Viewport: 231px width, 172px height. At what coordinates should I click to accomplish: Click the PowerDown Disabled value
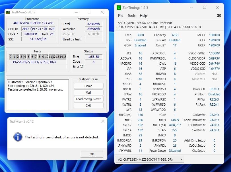pyautogui.click(x=175, y=151)
